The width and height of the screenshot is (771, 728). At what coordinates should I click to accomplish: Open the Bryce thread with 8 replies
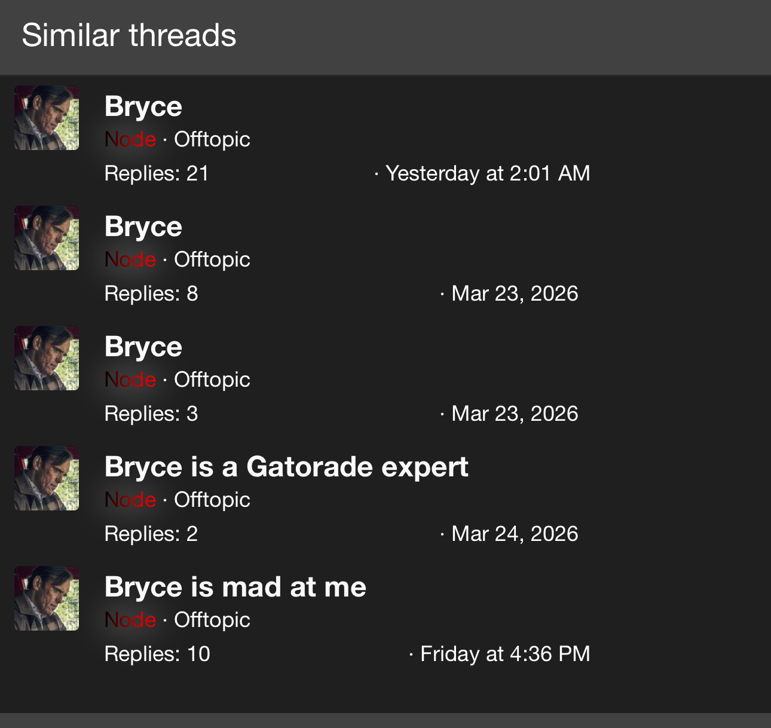point(143,227)
